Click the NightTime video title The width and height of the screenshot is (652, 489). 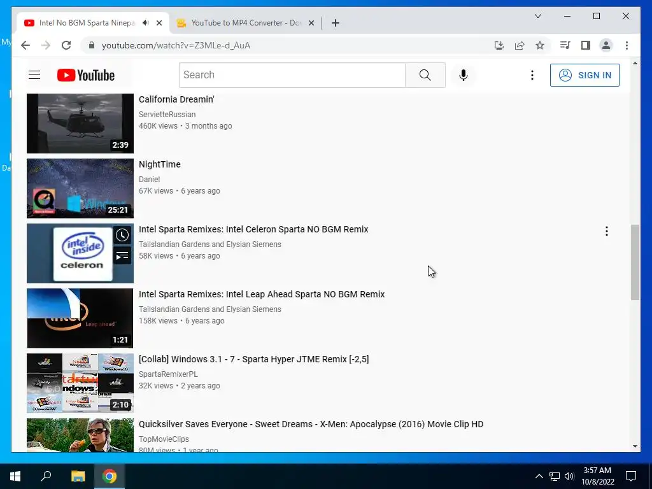[x=160, y=165]
